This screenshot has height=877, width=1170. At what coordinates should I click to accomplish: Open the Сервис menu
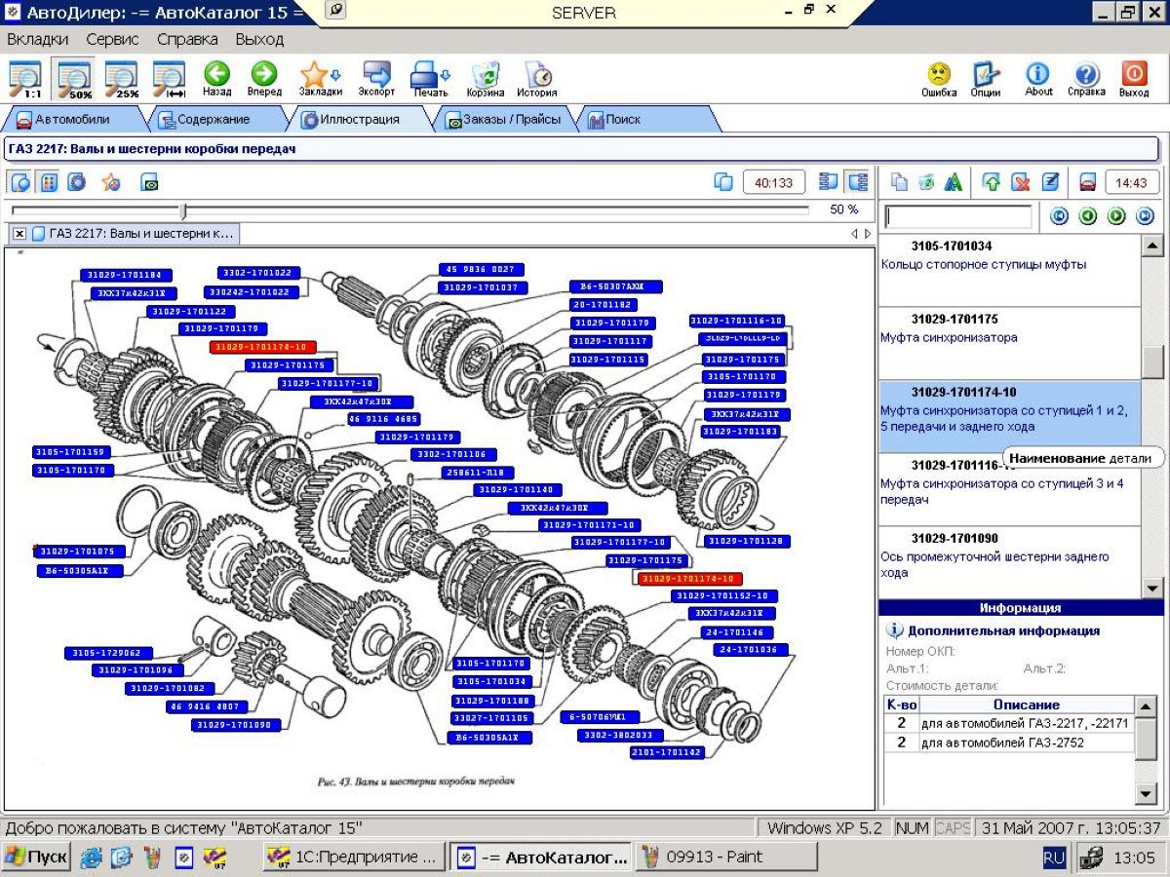[112, 40]
